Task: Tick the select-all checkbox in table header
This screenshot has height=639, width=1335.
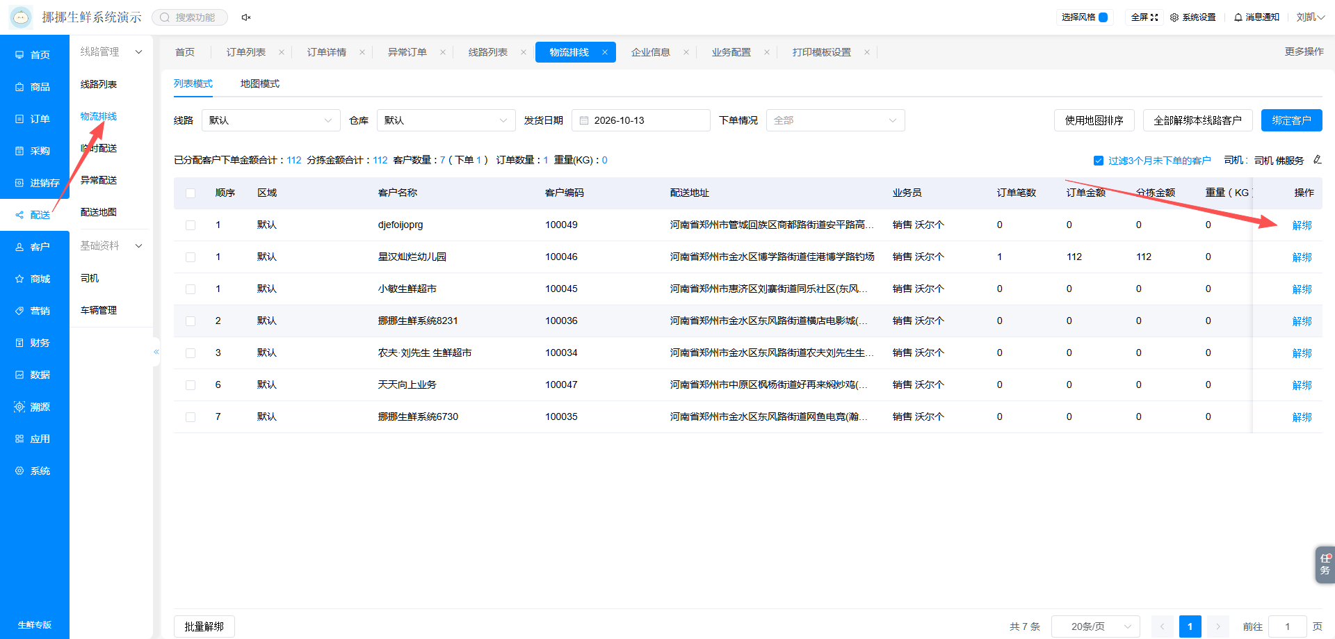Action: (x=191, y=193)
